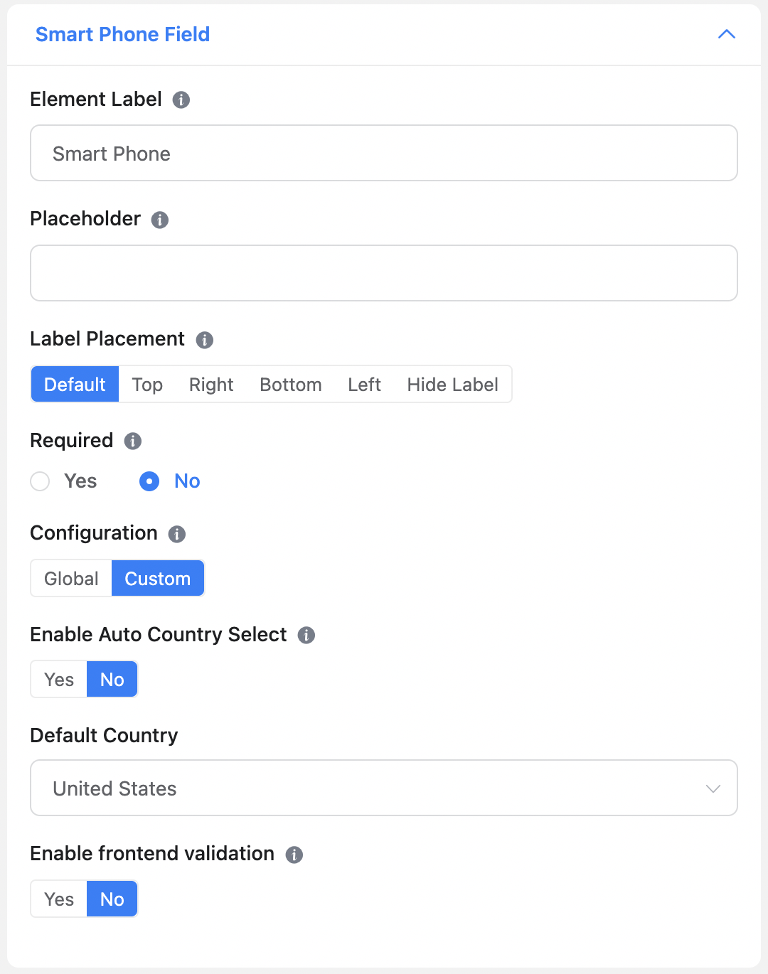Expand the United States country selector
This screenshot has width=768, height=974.
click(383, 788)
